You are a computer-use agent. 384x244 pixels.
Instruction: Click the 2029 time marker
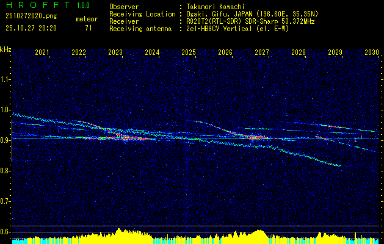click(335, 52)
